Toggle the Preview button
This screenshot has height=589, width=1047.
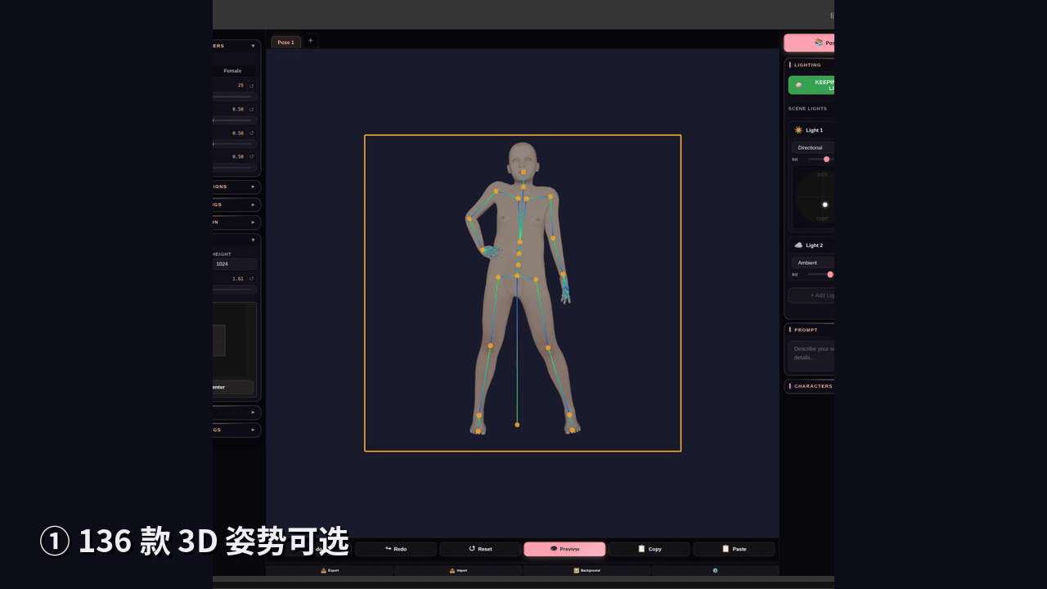coord(564,549)
